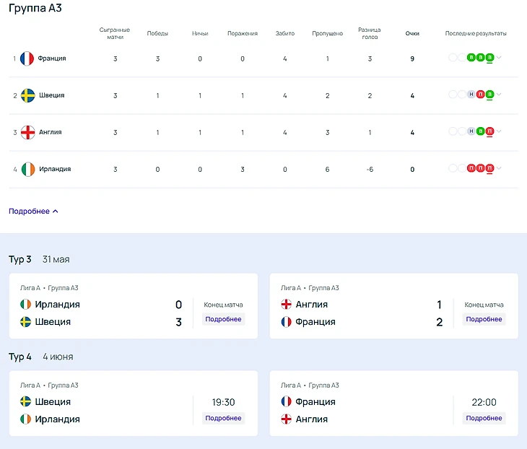Expand France's recent results chevron
Screen dimensions: 527x449
[499, 58]
